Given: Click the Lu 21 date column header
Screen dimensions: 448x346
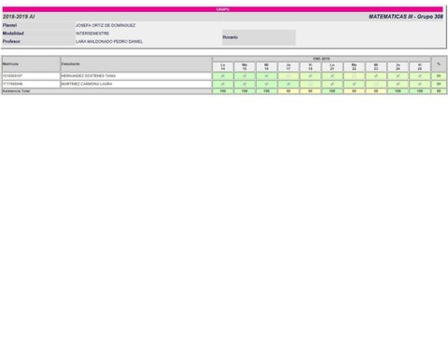Looking at the screenshot, I should (332, 67).
